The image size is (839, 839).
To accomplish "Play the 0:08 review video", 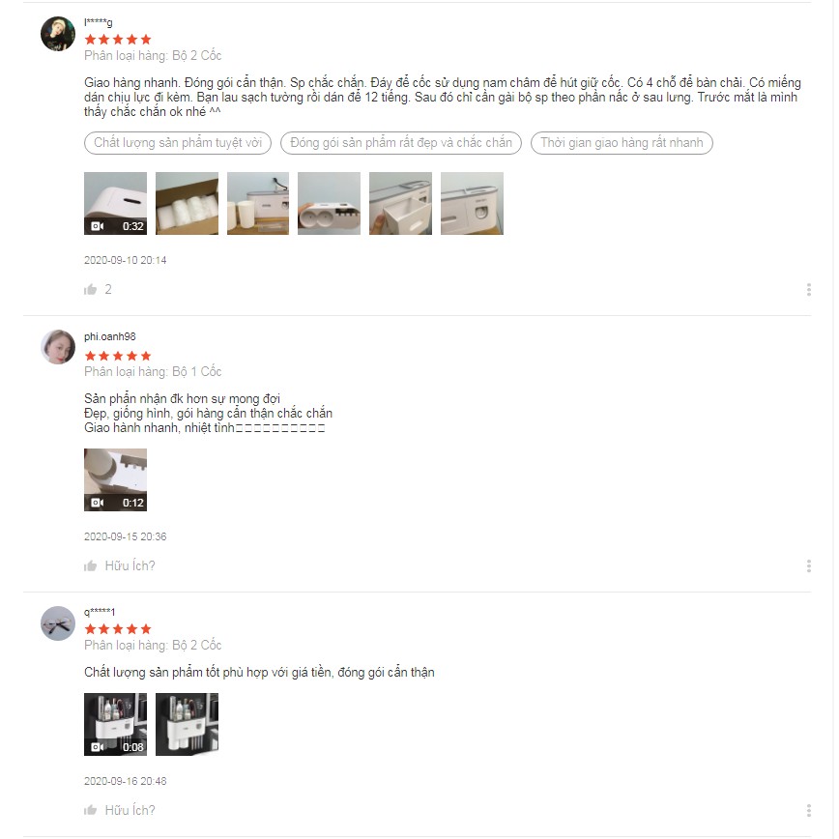I will [x=116, y=725].
